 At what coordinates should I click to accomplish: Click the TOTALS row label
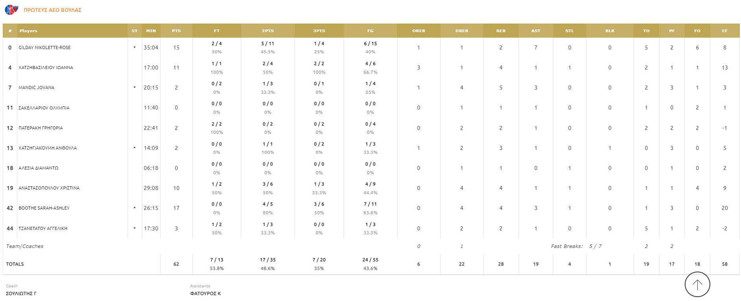pyautogui.click(x=15, y=264)
